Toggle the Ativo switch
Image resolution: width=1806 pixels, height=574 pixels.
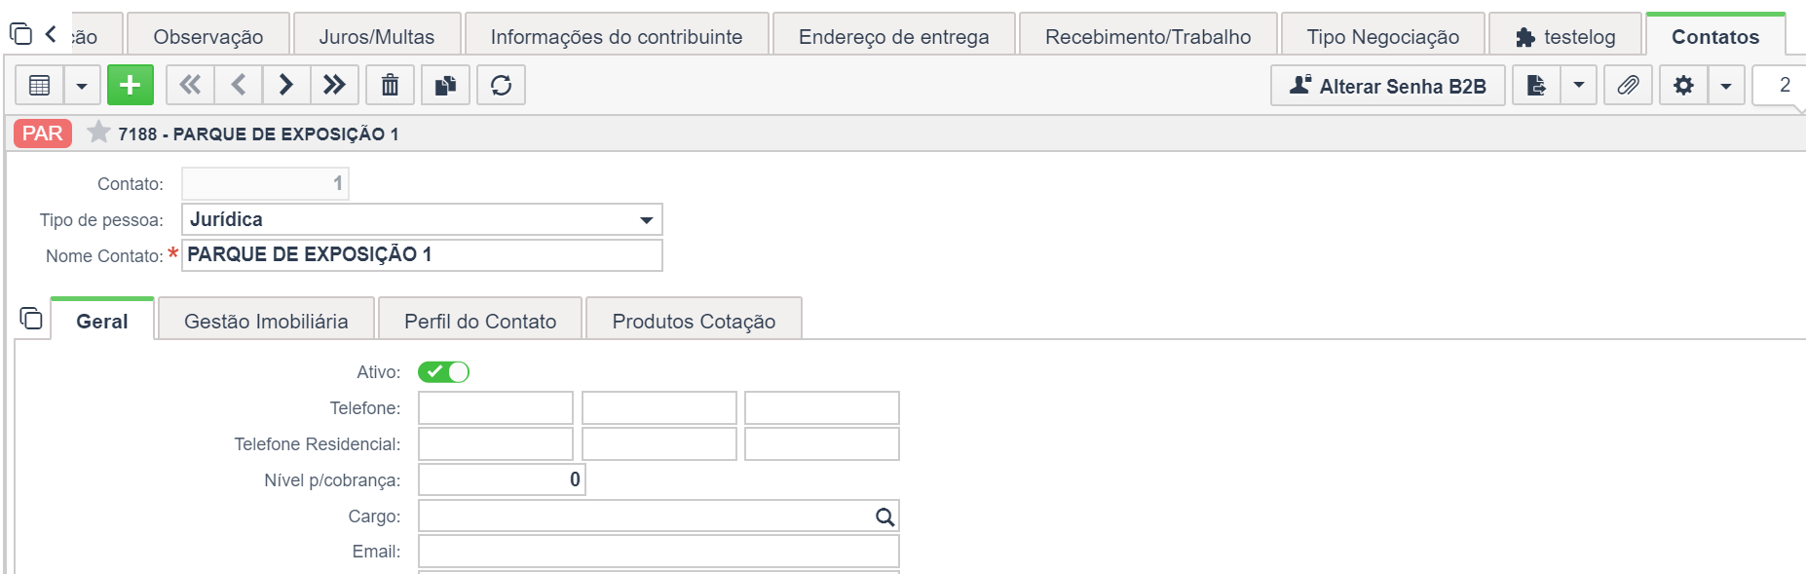[443, 372]
